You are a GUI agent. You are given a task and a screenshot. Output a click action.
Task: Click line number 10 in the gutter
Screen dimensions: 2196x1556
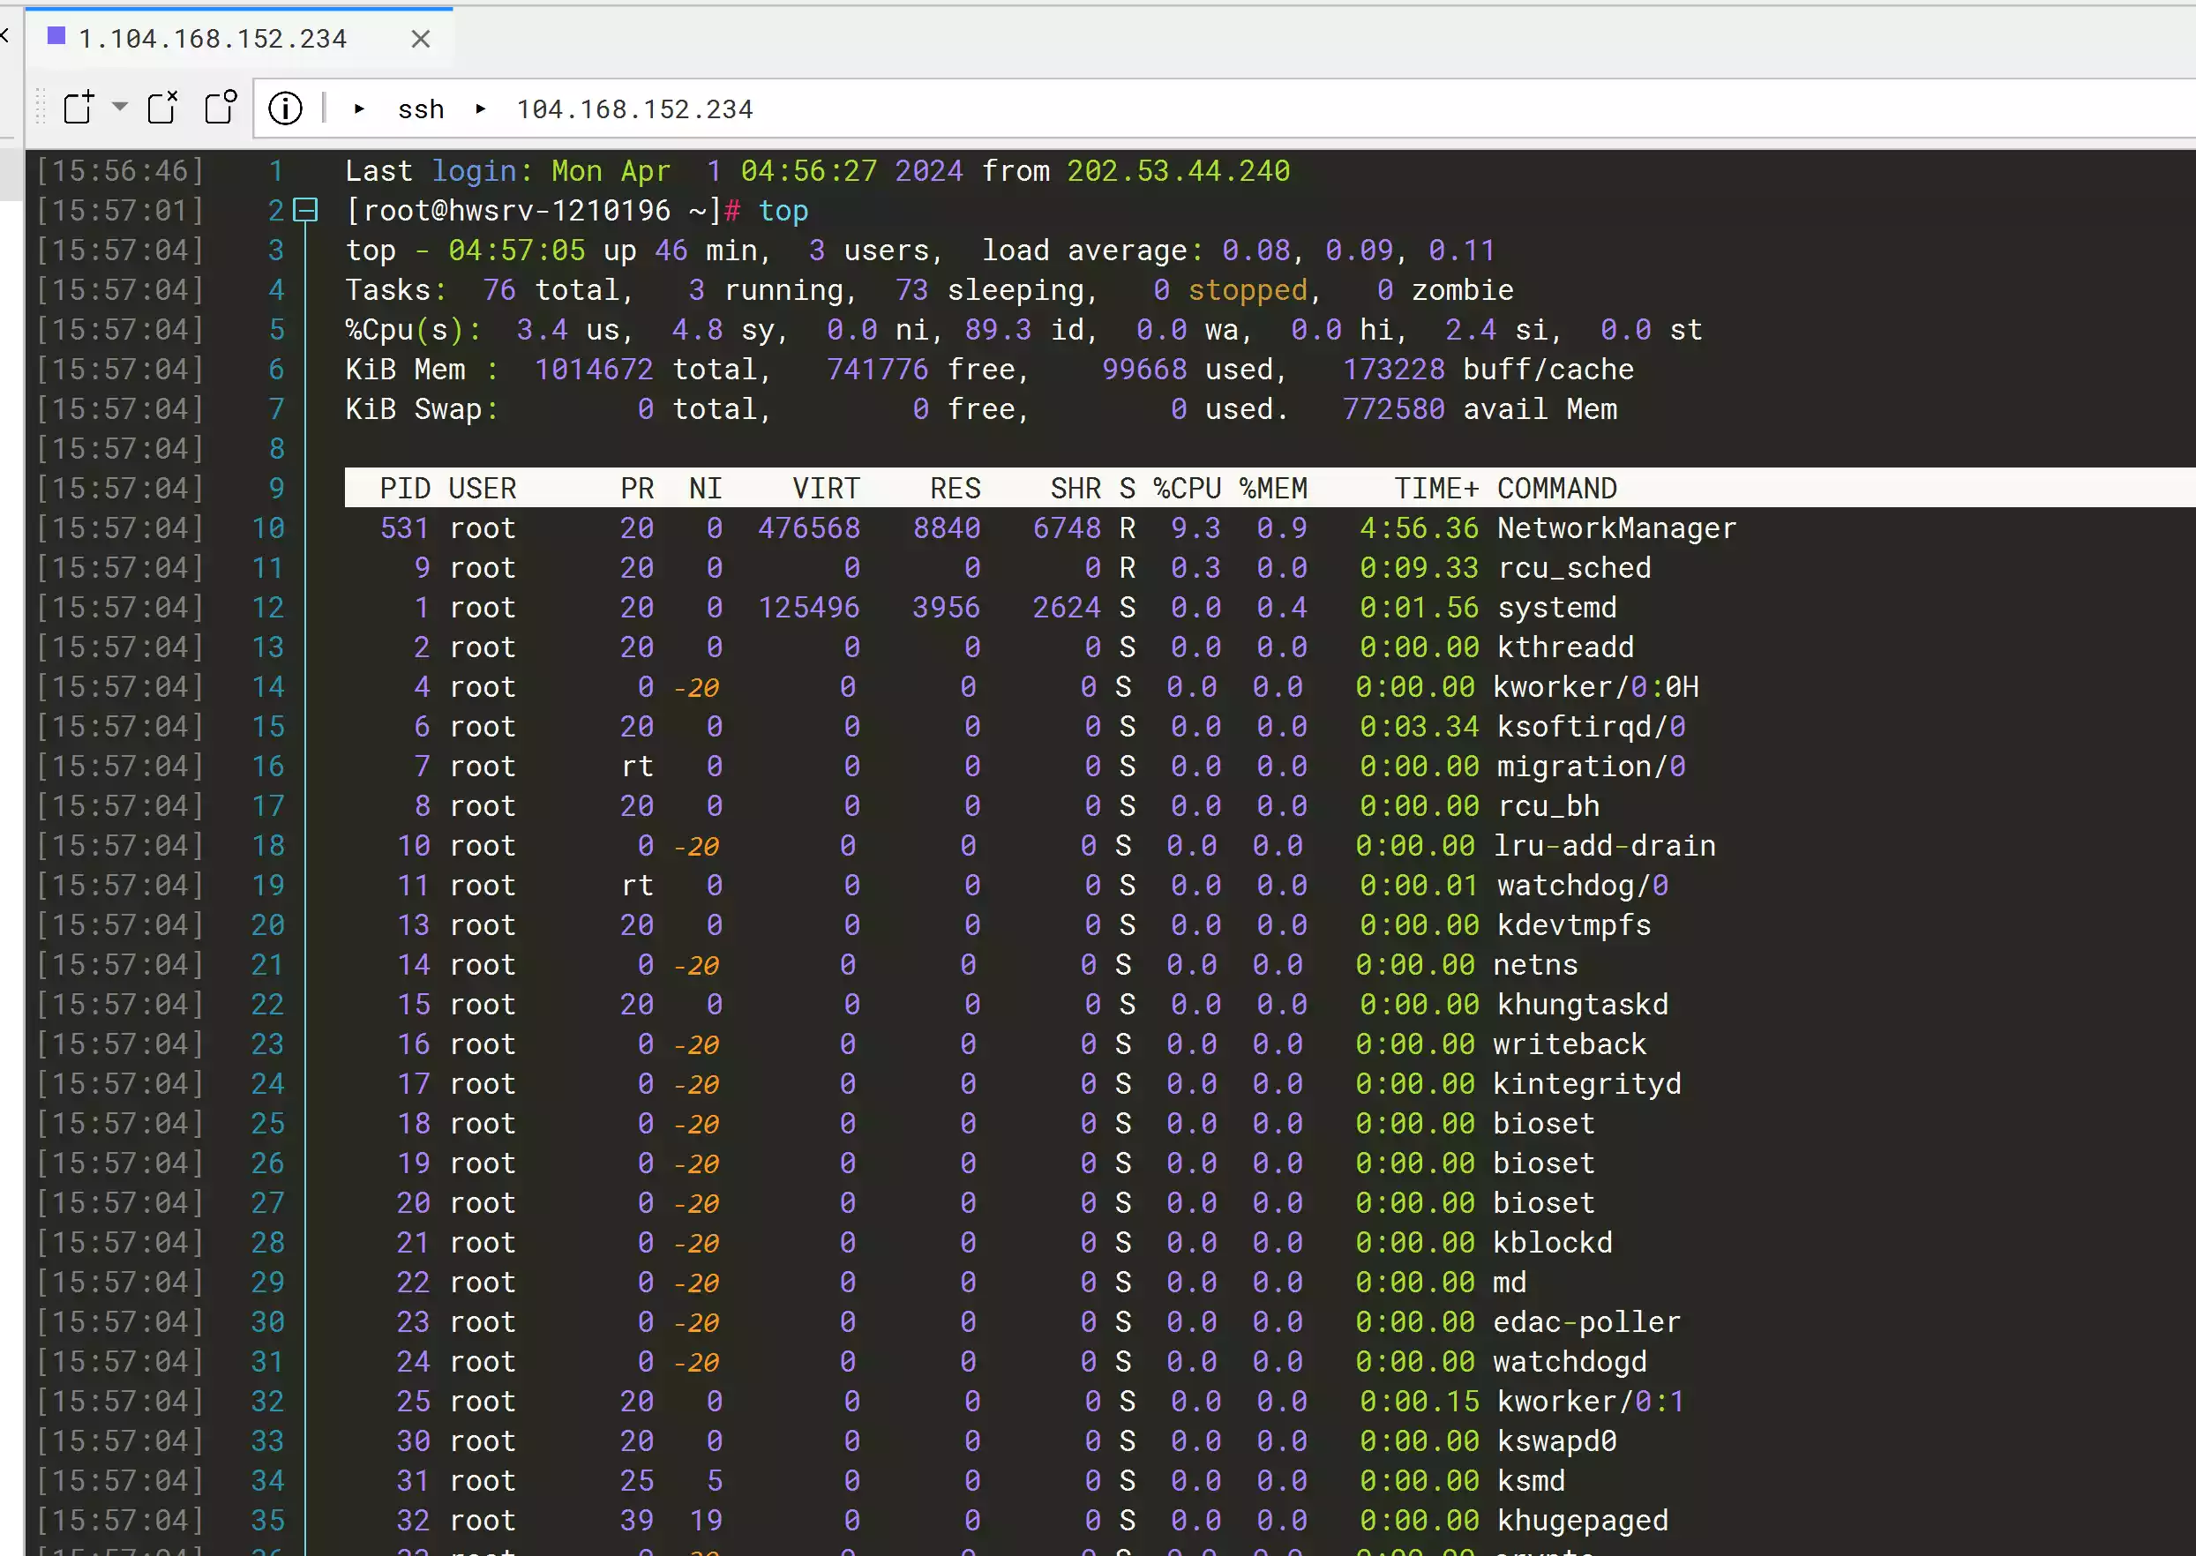point(268,529)
